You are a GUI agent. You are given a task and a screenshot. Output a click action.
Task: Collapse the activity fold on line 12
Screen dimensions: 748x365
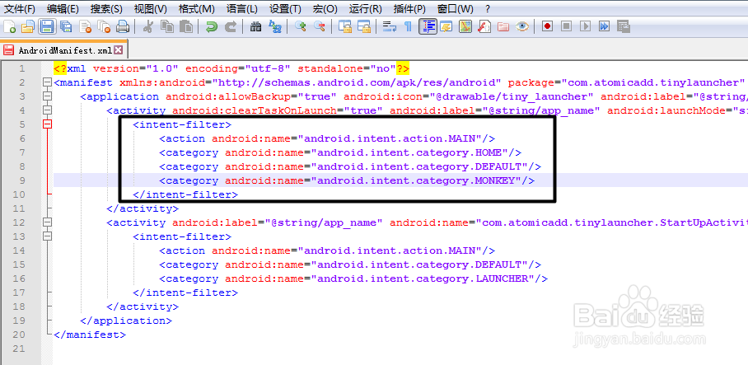47,222
